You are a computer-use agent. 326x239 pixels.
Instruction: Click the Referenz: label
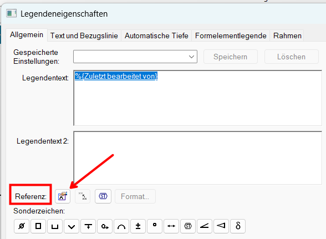(x=30, y=196)
